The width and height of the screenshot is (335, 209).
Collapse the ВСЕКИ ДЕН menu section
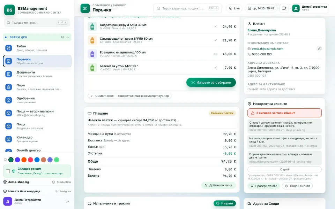tap(37, 37)
